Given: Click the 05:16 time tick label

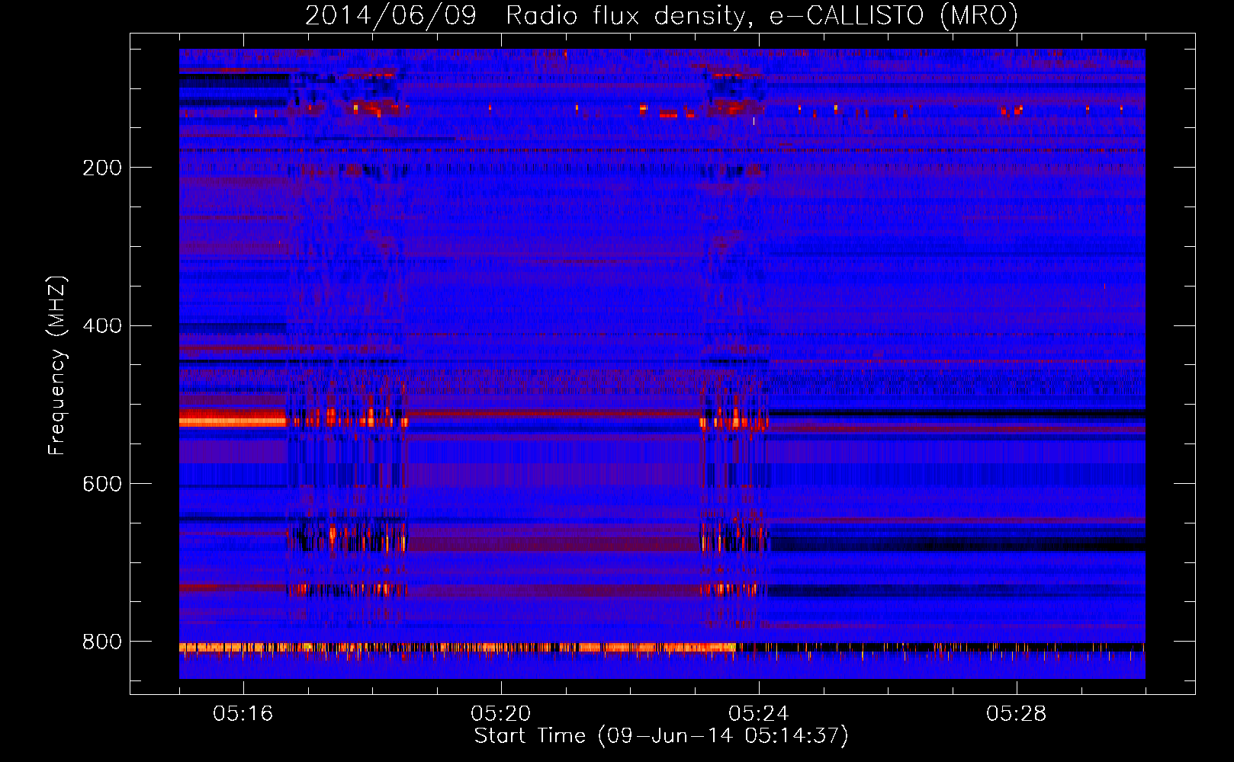Looking at the screenshot, I should [x=243, y=713].
